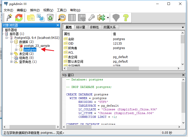Select the 所有者 property row
This screenshot has width=188, height=137.
point(122,48)
